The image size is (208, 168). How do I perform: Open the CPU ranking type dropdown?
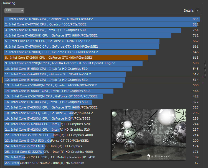[14, 11]
